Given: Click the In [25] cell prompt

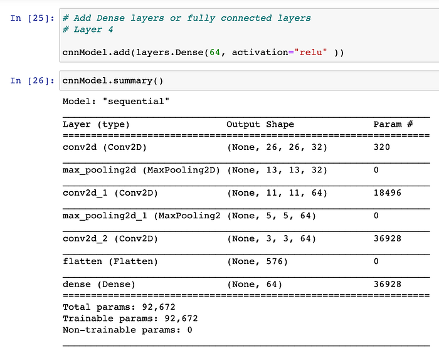Looking at the screenshot, I should tap(33, 18).
